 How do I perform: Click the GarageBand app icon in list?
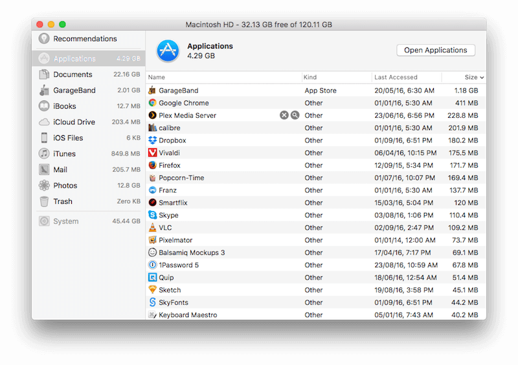152,91
